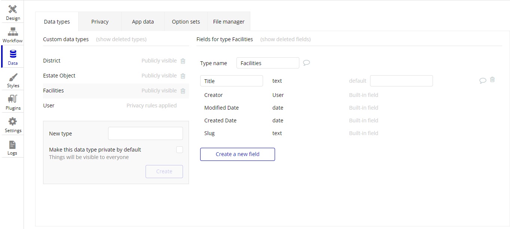Image resolution: width=510 pixels, height=229 pixels.
Task: Click trash icon for Estate Object
Action: pyautogui.click(x=183, y=76)
